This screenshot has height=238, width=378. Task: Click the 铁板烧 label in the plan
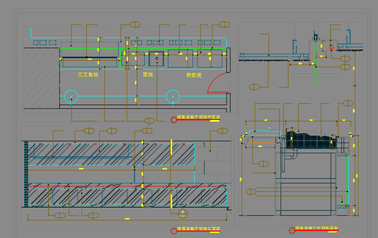[194, 75]
